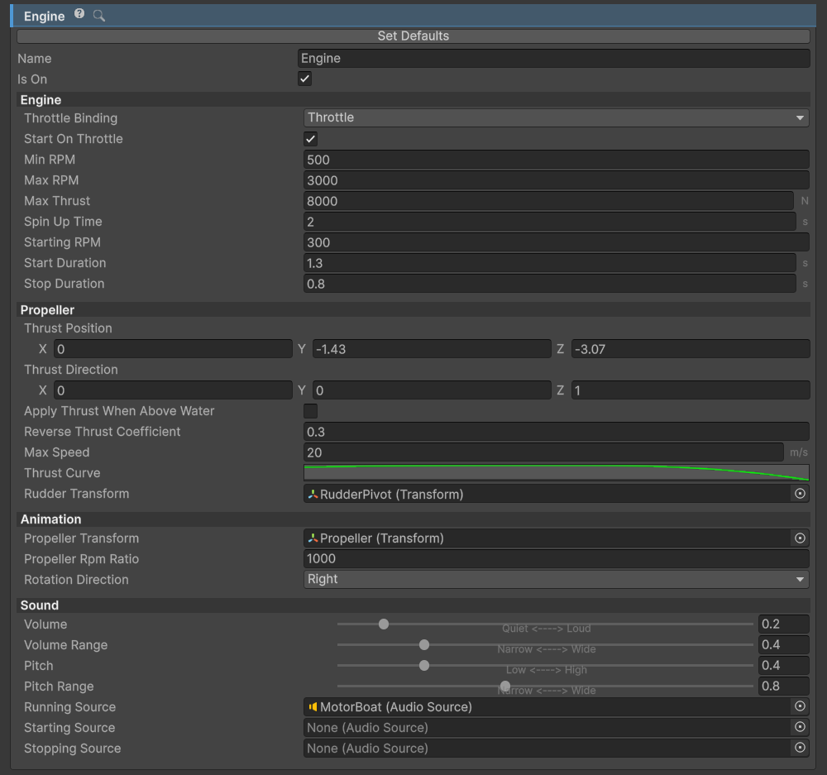This screenshot has height=775, width=827.
Task: Click the Thrust Position Z field
Action: 691,349
